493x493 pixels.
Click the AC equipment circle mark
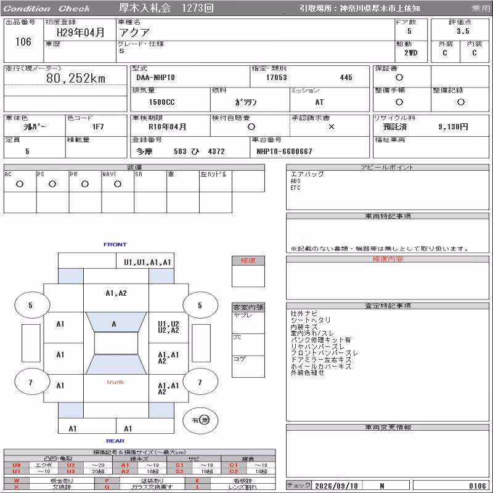point(20,184)
